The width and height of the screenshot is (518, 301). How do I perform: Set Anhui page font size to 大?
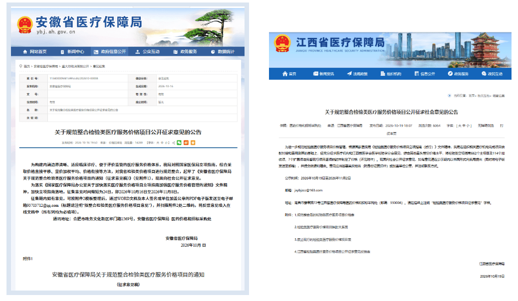(x=158, y=143)
